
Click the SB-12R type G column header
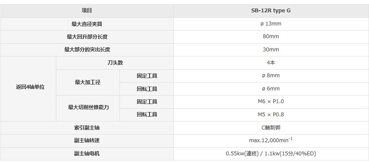(x=271, y=11)
